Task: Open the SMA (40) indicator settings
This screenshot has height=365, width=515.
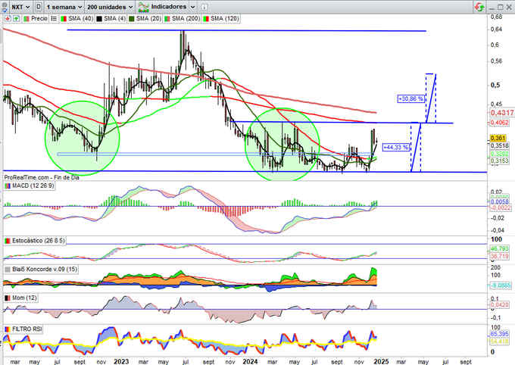Action: [81, 19]
